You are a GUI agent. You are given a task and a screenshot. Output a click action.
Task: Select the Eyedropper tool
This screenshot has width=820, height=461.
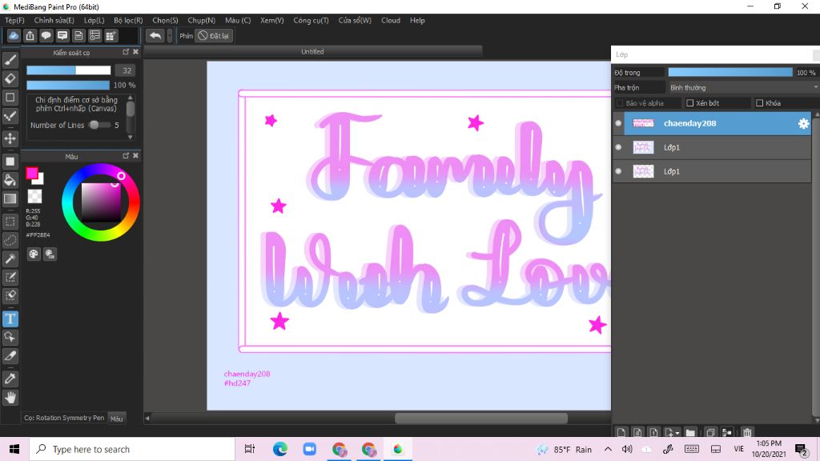[x=10, y=379]
